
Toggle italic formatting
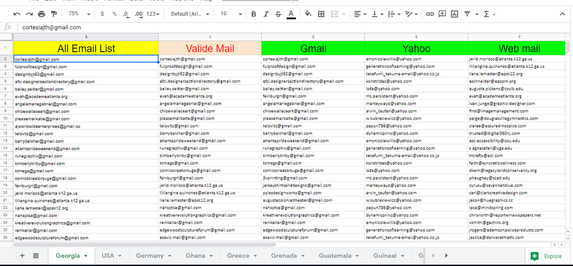[x=266, y=14]
